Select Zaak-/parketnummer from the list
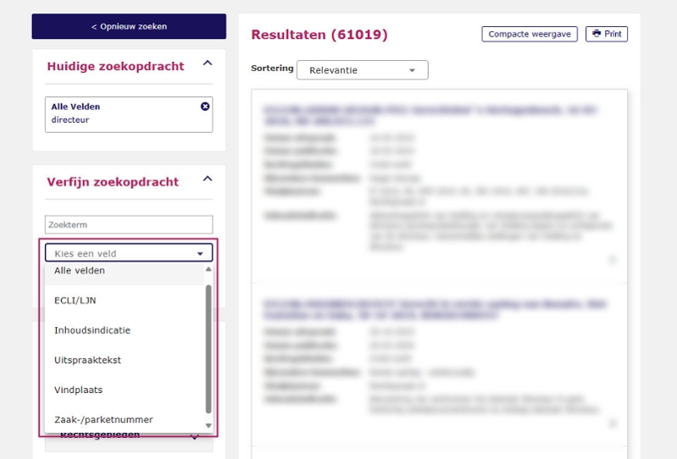Viewport: 677px width, 459px height. point(103,419)
